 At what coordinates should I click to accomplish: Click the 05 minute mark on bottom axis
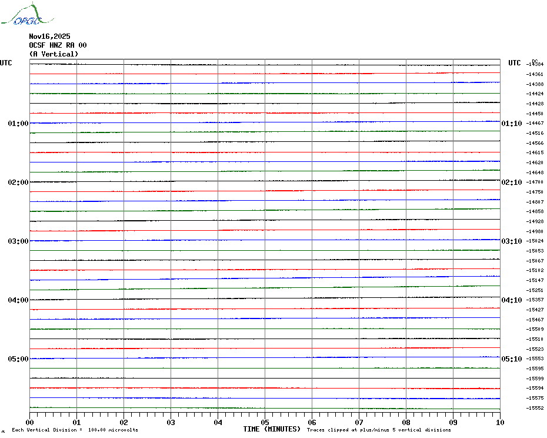pyautogui.click(x=265, y=422)
